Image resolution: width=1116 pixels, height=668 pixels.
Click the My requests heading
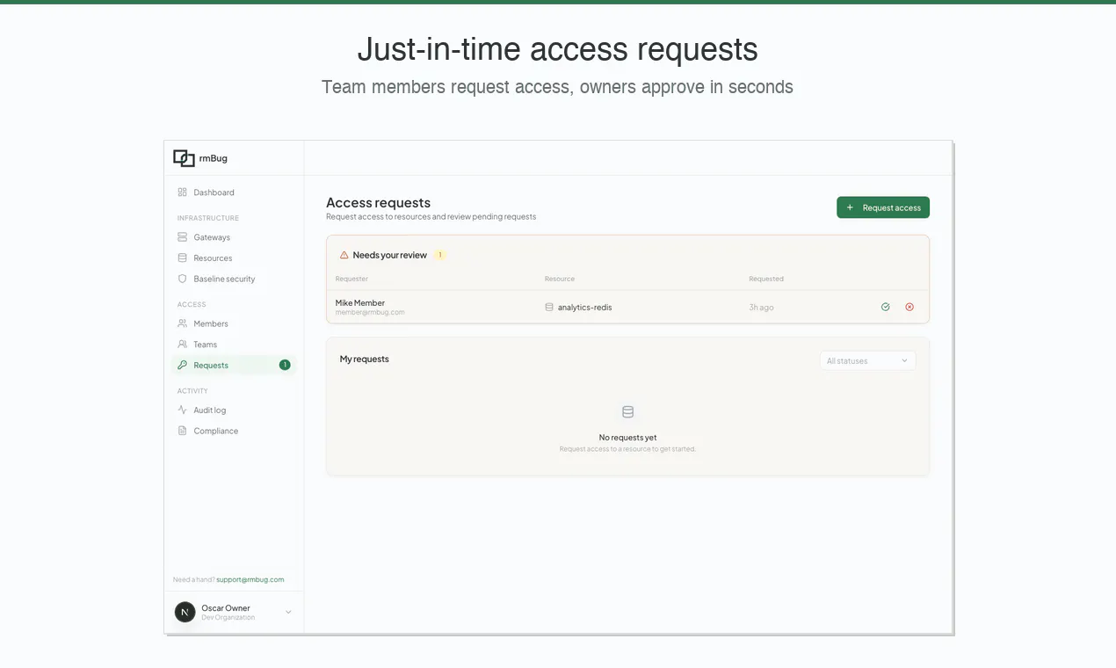click(x=365, y=359)
